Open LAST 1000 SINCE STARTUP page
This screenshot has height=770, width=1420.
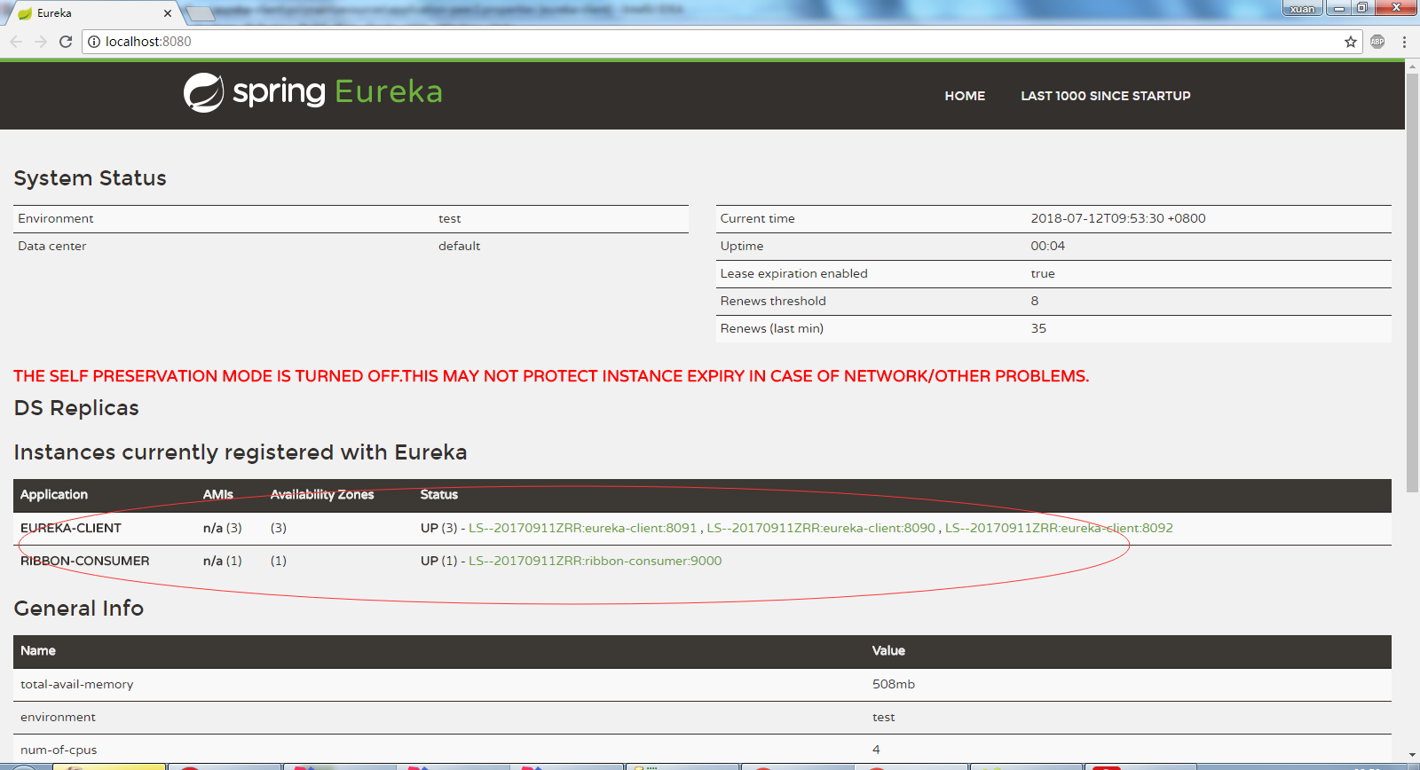1106,96
